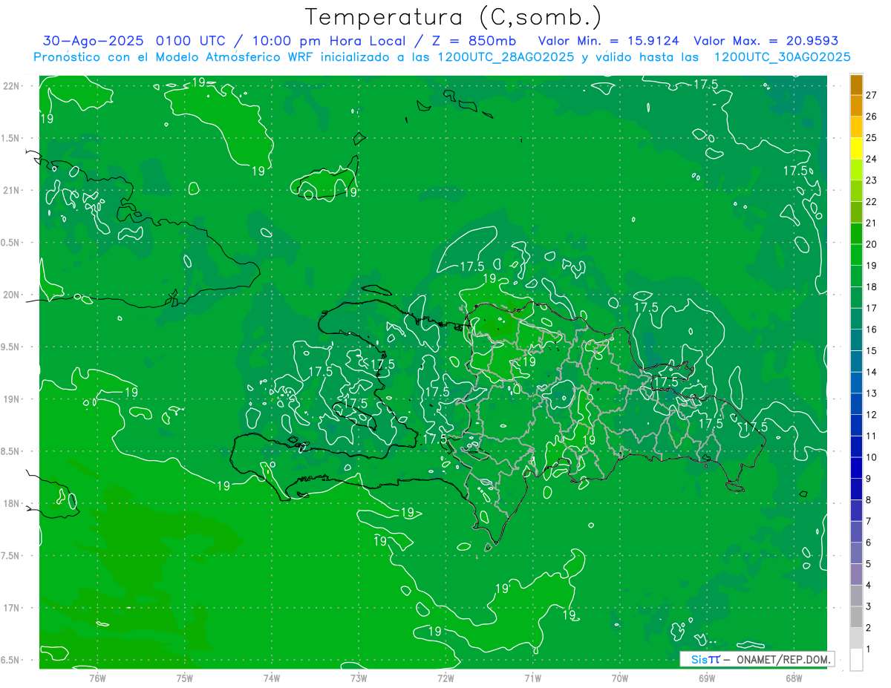The image size is (891, 688).
Task: Click color scale value '1'
Action: click(x=868, y=649)
